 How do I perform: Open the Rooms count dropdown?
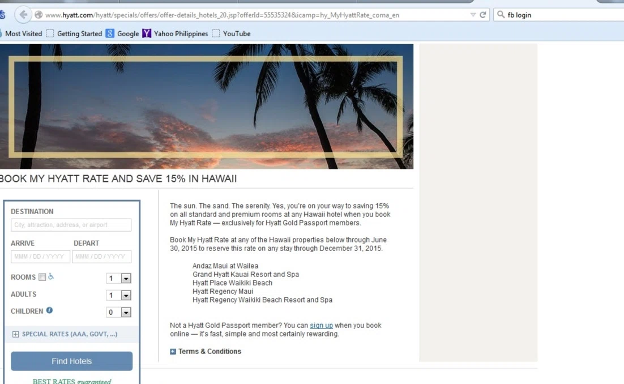tap(118, 278)
